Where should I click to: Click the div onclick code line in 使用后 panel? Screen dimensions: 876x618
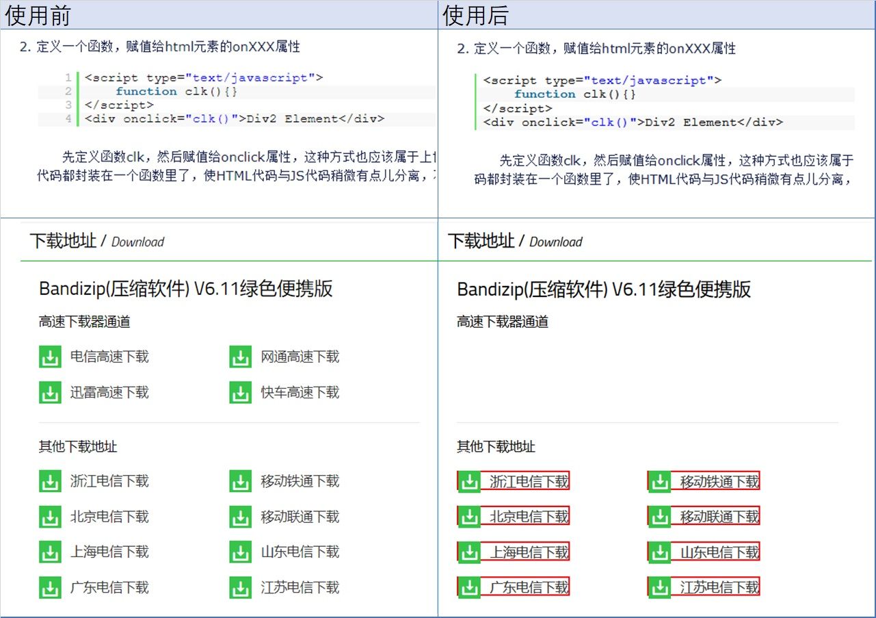633,123
